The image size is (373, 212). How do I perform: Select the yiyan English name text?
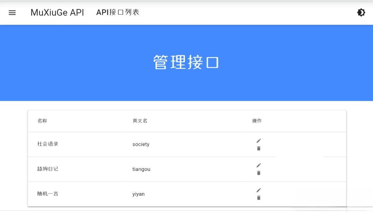pos(138,194)
